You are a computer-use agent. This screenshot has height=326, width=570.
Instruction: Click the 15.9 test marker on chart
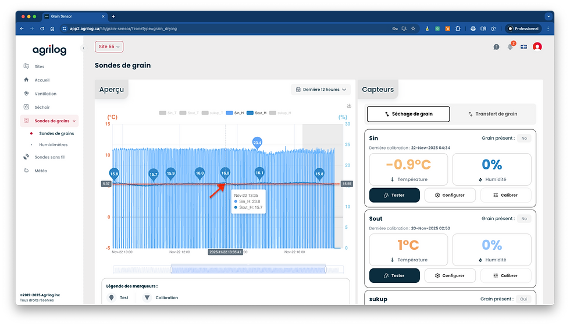point(170,173)
